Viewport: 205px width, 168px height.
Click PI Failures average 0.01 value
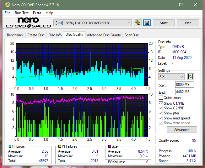[95, 151]
